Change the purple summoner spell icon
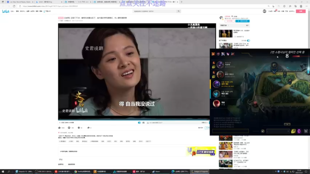The width and height of the screenshot is (310, 174). [x=299, y=131]
